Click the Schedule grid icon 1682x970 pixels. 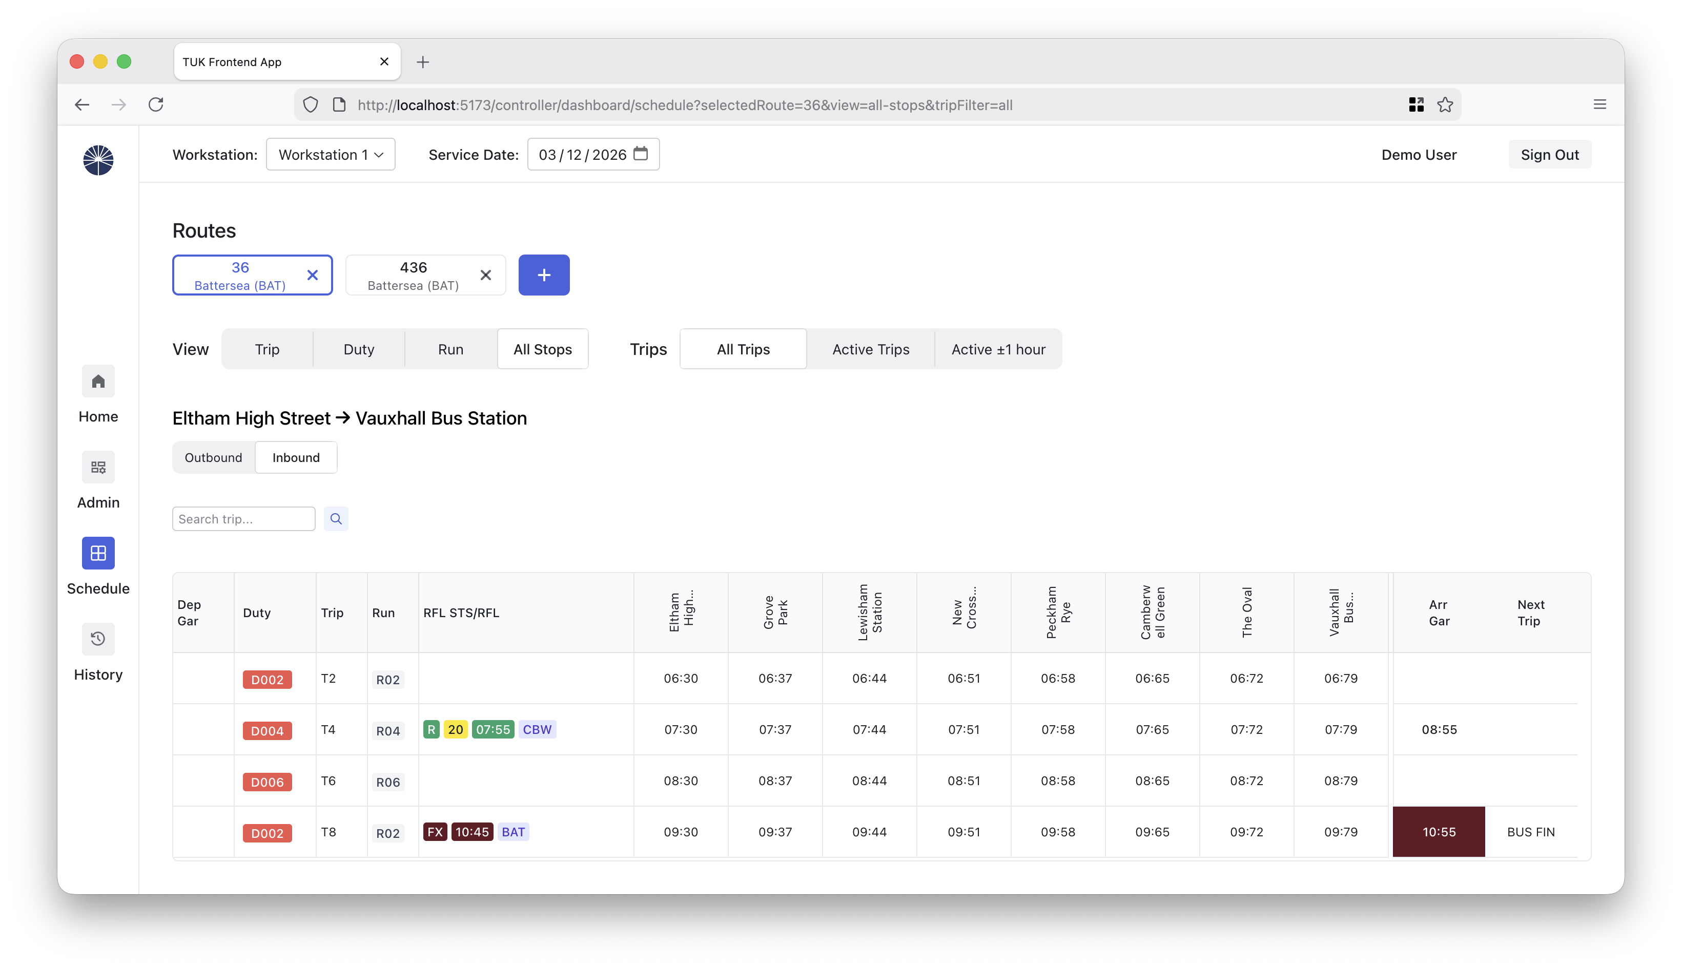tap(98, 553)
